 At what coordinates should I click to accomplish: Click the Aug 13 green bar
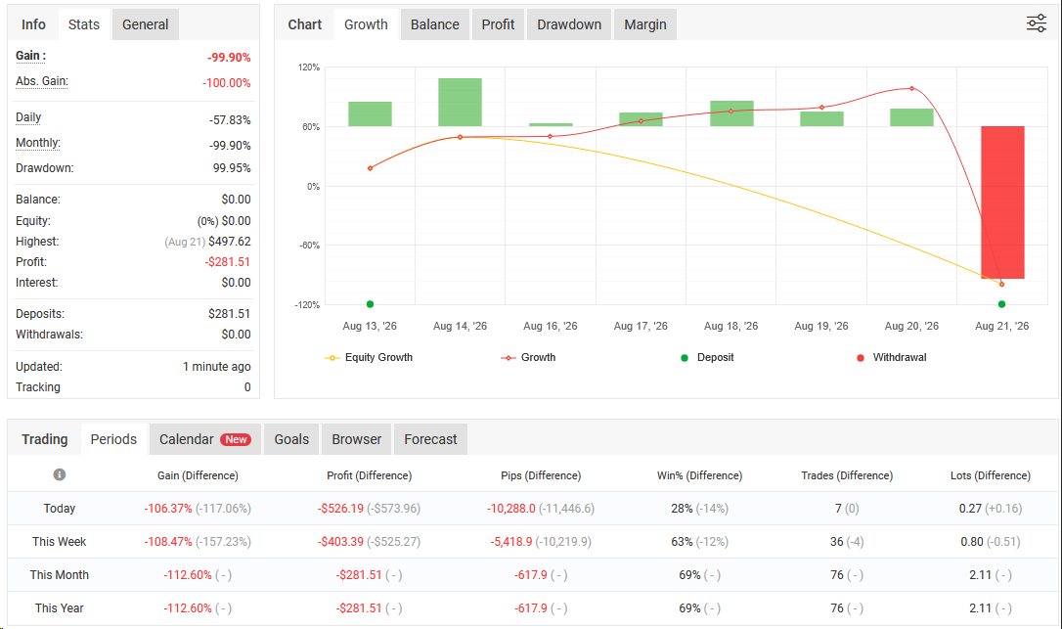tap(370, 113)
